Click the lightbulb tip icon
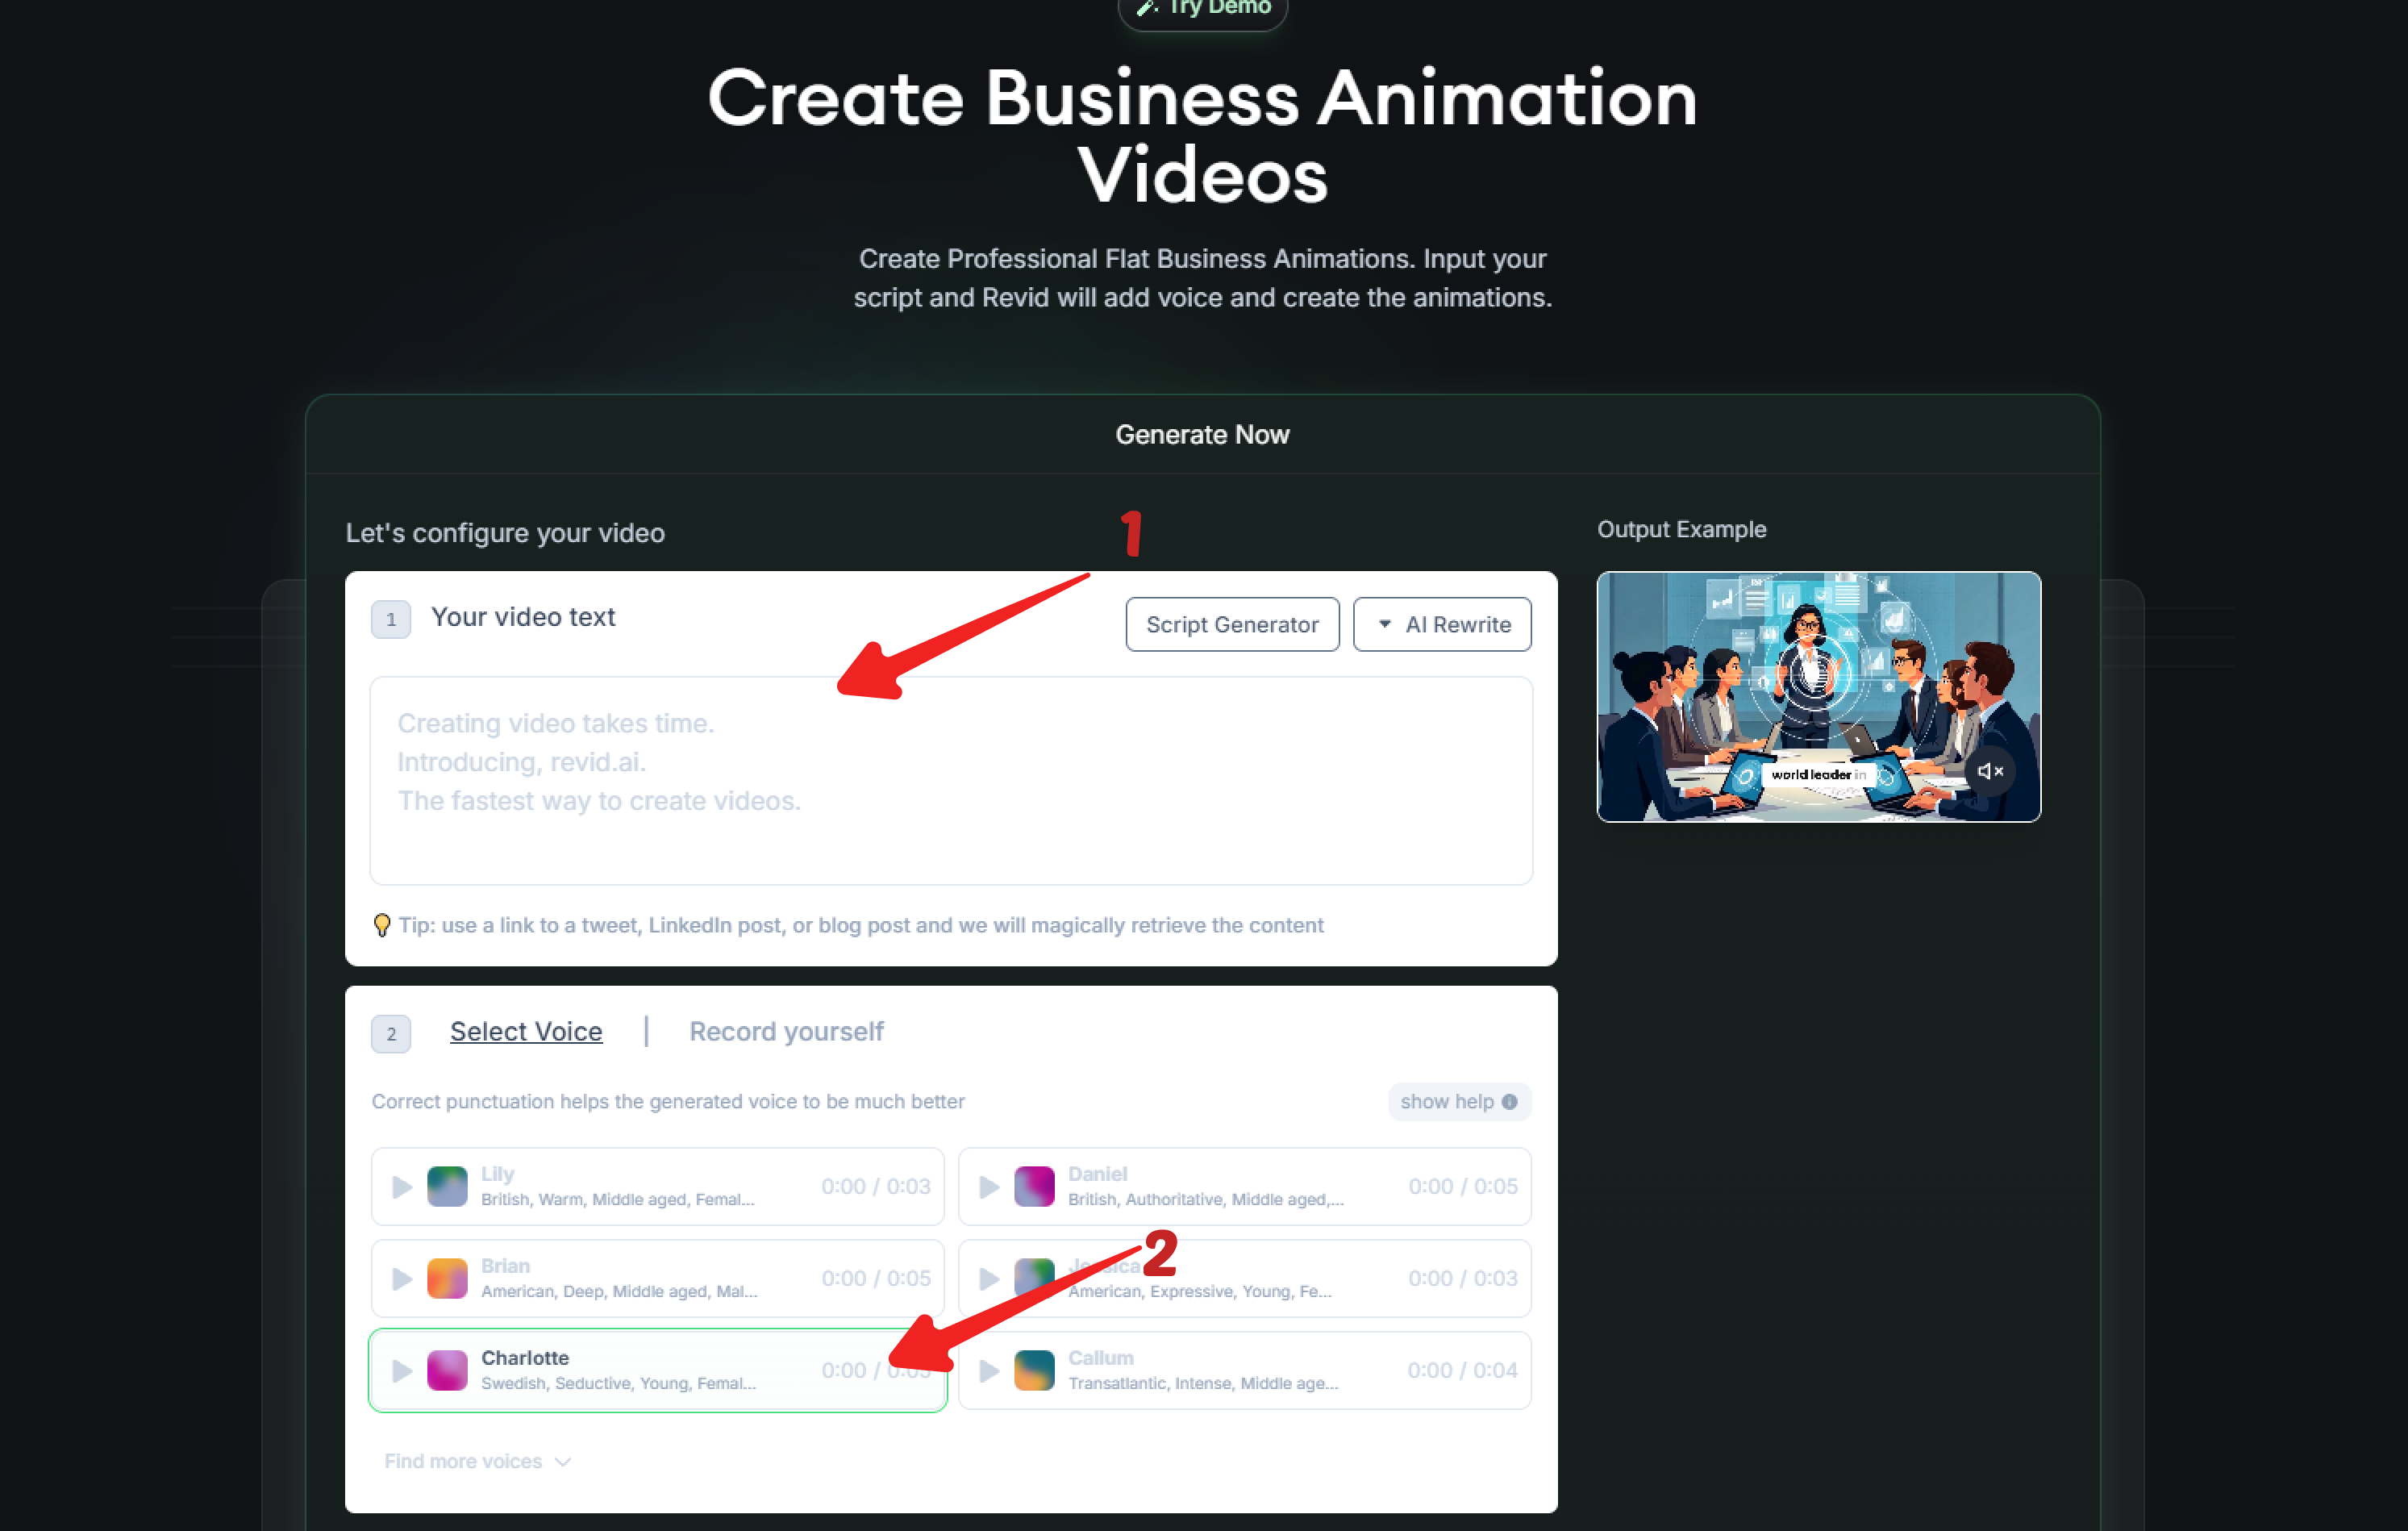 pyautogui.click(x=382, y=925)
